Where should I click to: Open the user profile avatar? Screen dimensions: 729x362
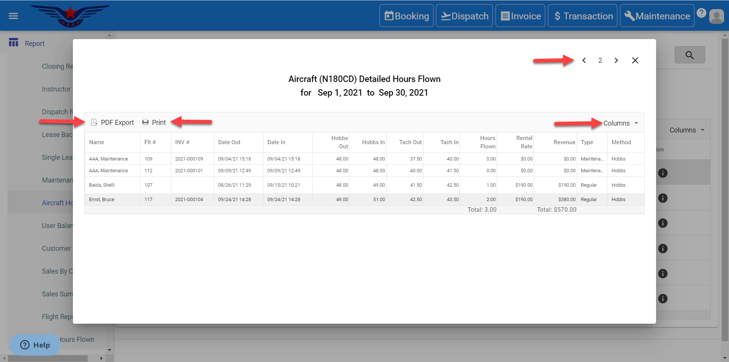tap(716, 16)
